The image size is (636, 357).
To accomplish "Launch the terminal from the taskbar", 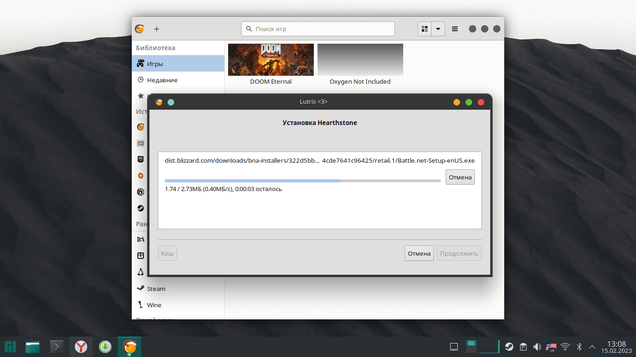I will coord(57,347).
